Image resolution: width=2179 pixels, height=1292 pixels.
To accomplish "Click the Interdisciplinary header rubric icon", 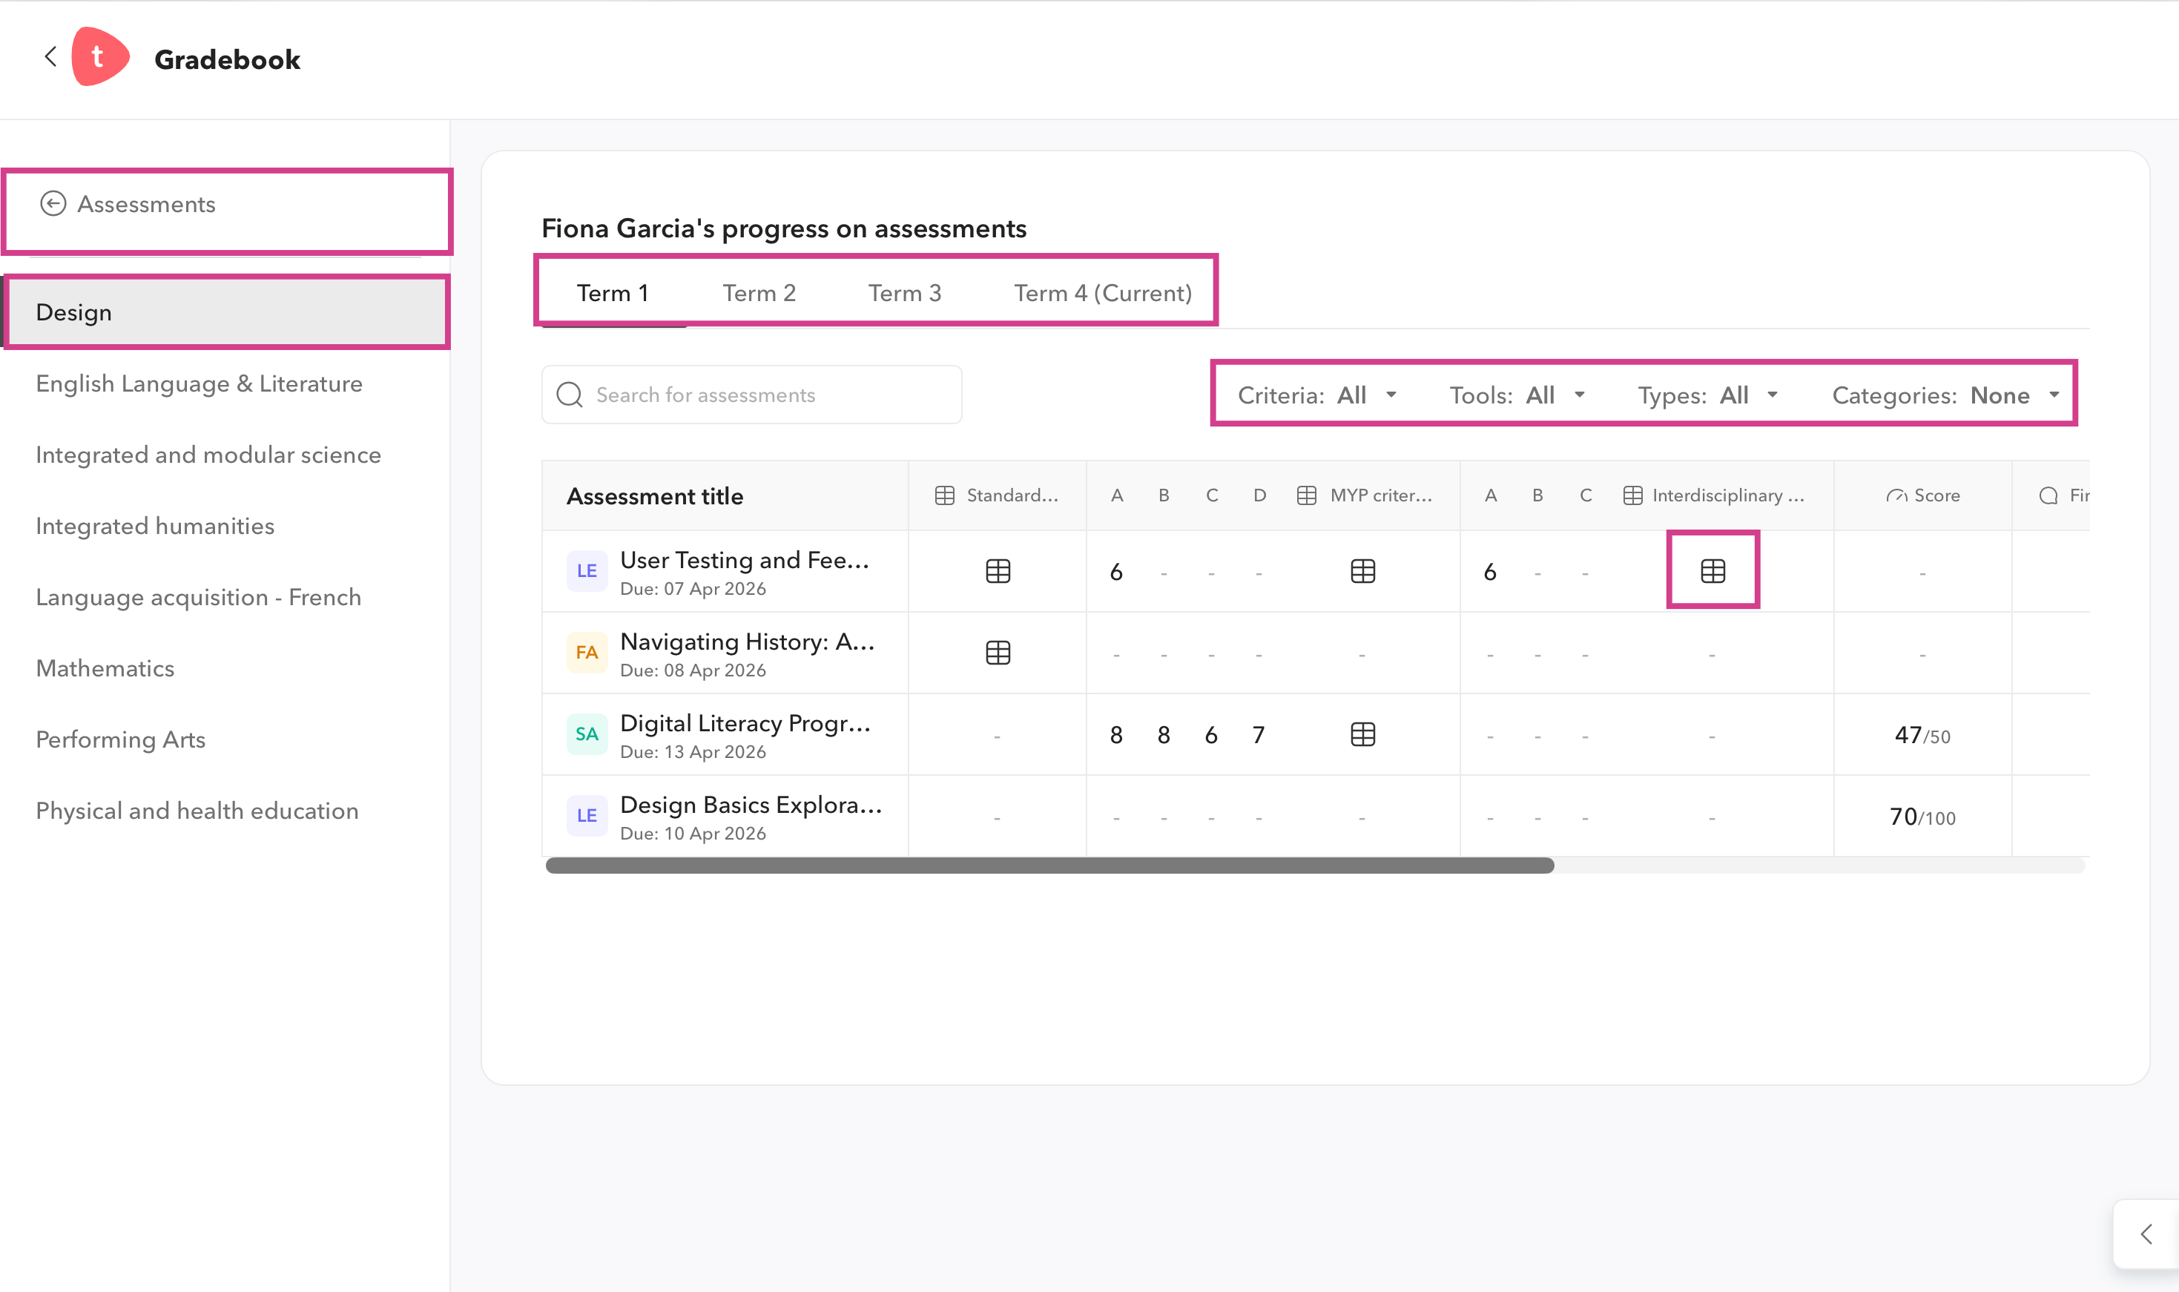I will point(1632,495).
